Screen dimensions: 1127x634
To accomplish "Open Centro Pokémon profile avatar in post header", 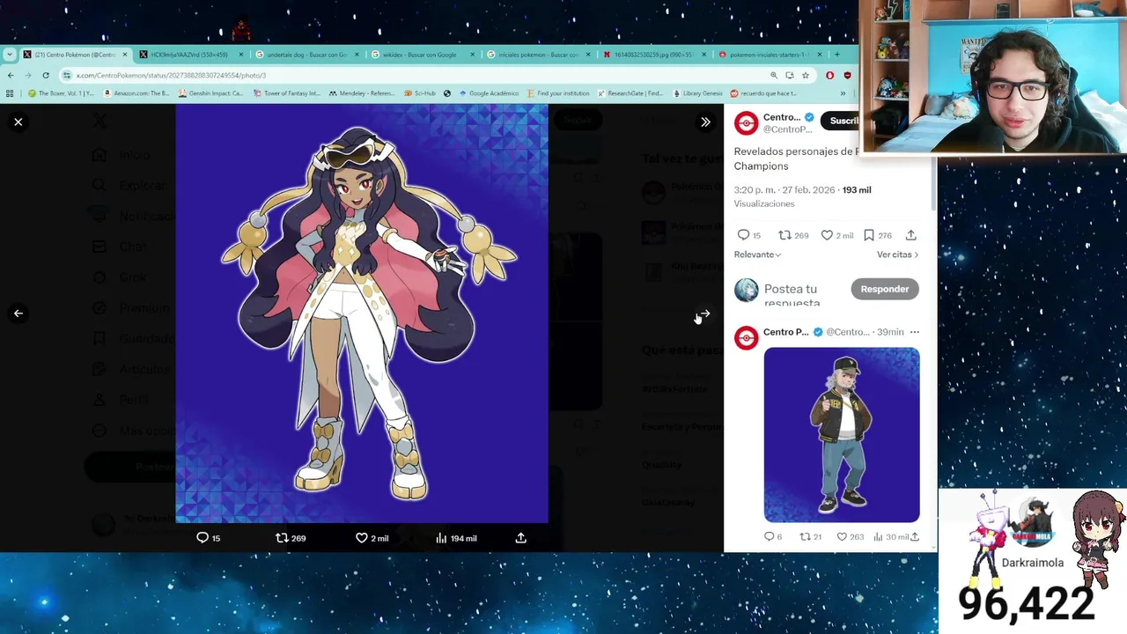I will coord(746,123).
